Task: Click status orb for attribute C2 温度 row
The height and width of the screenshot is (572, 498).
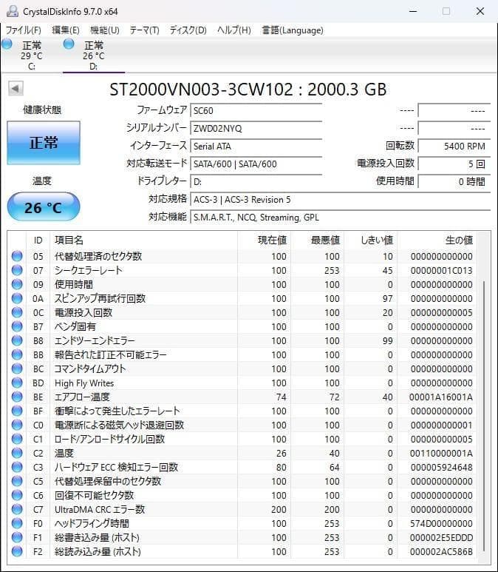Action: pos(17,453)
